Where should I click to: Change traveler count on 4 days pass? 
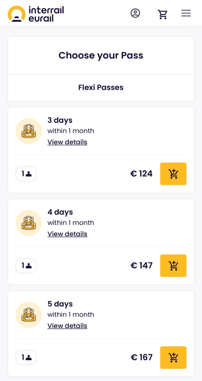point(26,265)
